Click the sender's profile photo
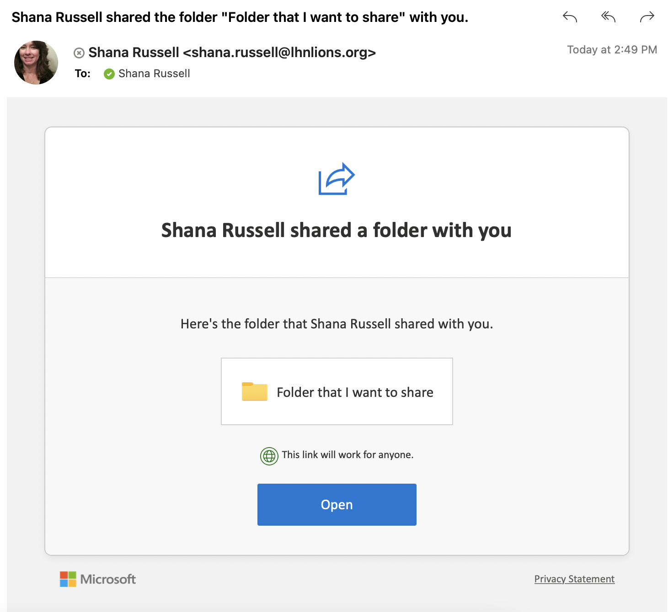Image resolution: width=668 pixels, height=612 pixels. click(x=36, y=63)
